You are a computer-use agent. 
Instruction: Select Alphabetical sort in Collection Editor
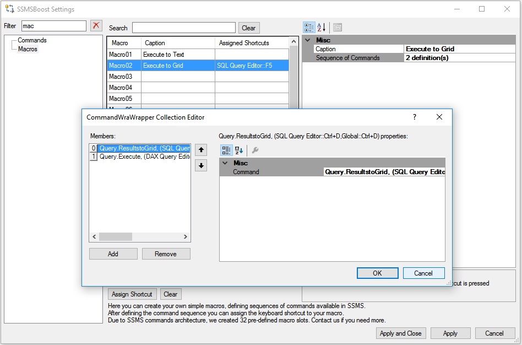tap(238, 150)
